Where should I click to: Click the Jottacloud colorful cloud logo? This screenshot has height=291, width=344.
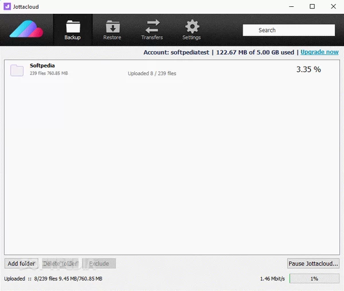pyautogui.click(x=26, y=29)
